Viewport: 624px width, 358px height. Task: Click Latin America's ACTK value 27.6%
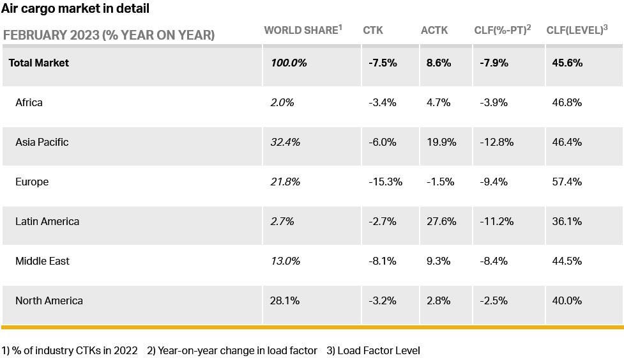tap(441, 221)
